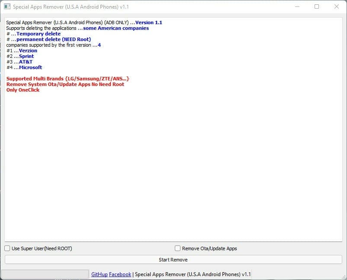This screenshot has height=280, width=347.
Task: Click the status bar text 'Special Apps Remover (U.S.A Android Phones) v1.1'
Action: 193,274
